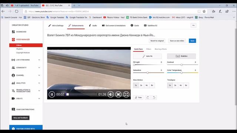This screenshot has width=237, height=133.
Task: Open Blurring effects tab
Action: [161, 49]
